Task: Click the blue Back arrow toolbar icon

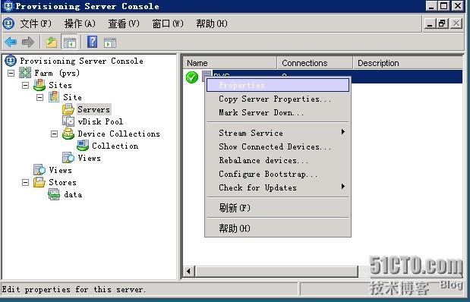Action: point(11,42)
